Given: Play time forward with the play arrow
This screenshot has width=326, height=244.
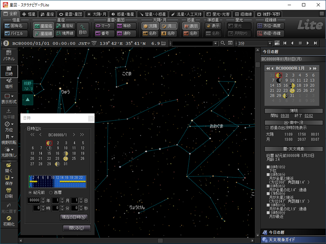Looking at the screenshot, I should pyautogui.click(x=308, y=43).
